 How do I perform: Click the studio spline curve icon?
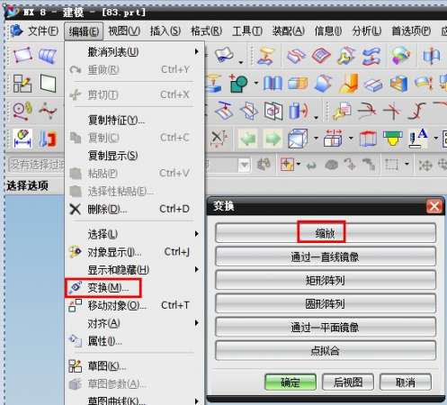48,111
